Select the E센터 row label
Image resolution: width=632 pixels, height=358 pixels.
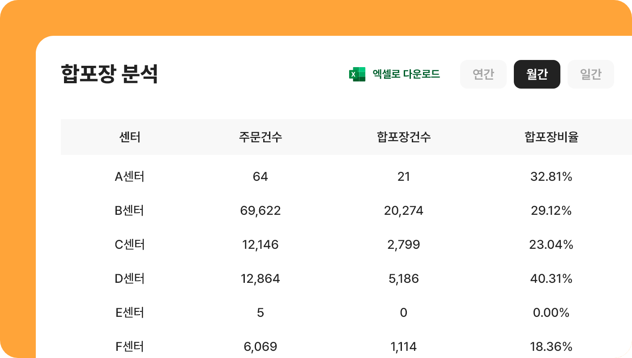130,313
